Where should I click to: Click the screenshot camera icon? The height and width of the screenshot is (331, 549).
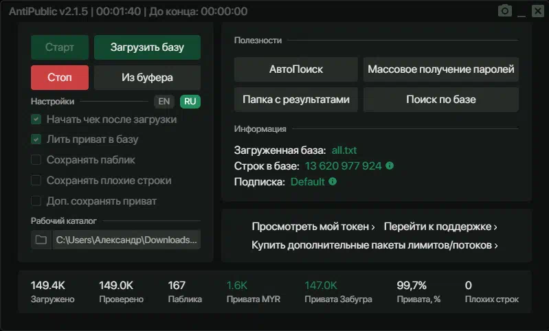(504, 11)
